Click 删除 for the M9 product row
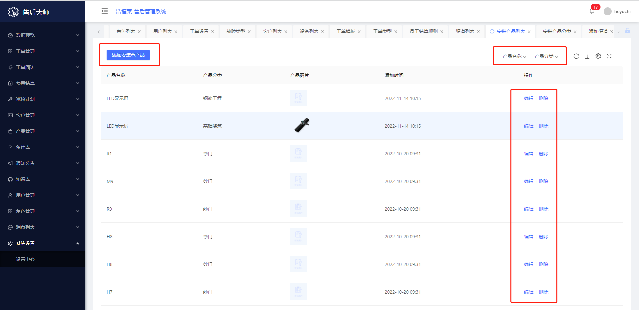The width and height of the screenshot is (639, 310). pos(543,181)
